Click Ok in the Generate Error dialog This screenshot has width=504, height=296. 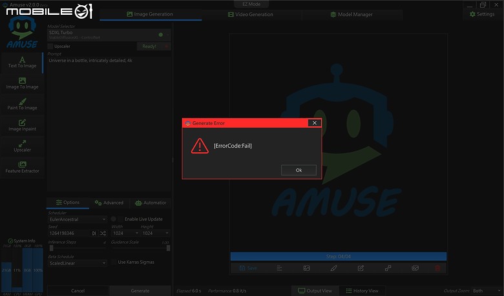click(x=299, y=170)
